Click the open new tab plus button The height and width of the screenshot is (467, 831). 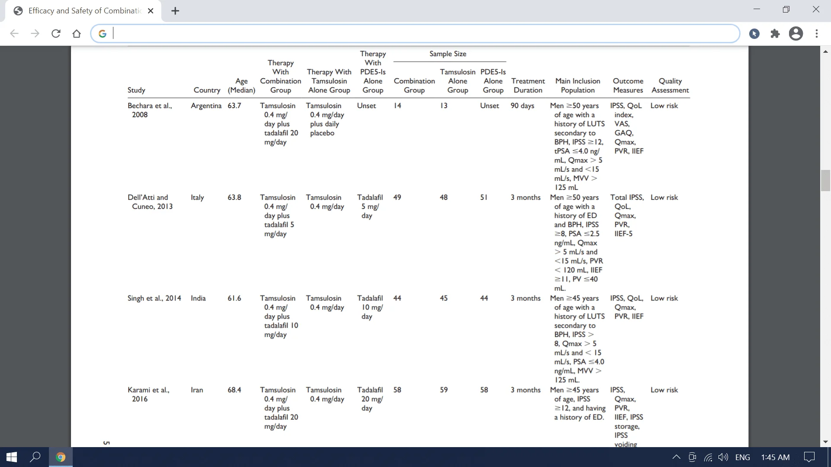(x=175, y=11)
